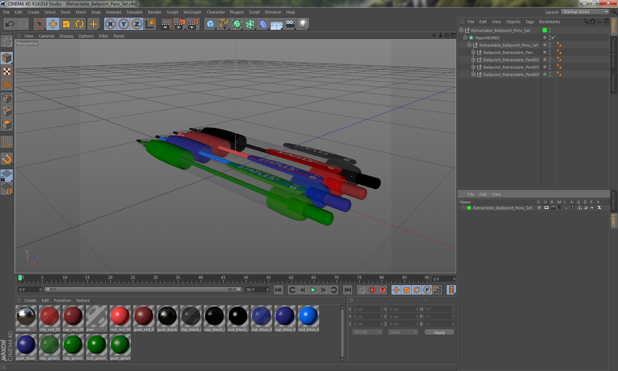Go to start of animation
618x371 pixels.
(278, 290)
